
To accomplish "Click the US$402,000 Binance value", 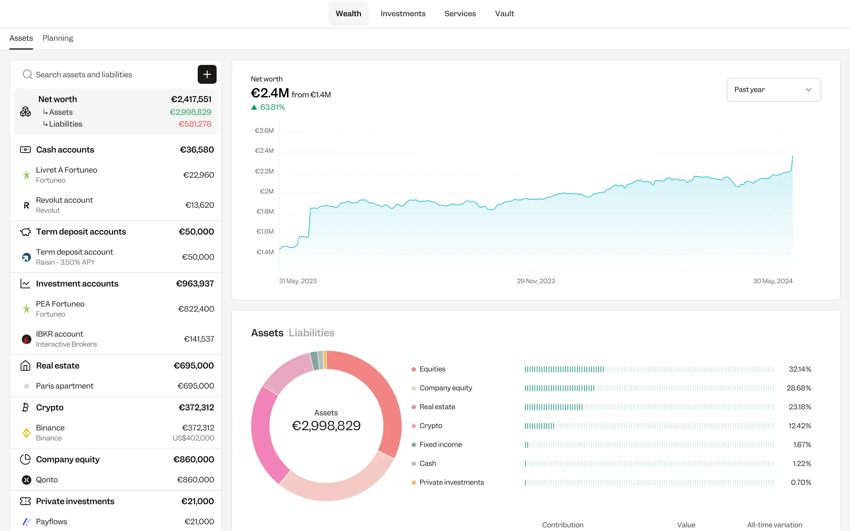I will coord(193,438).
